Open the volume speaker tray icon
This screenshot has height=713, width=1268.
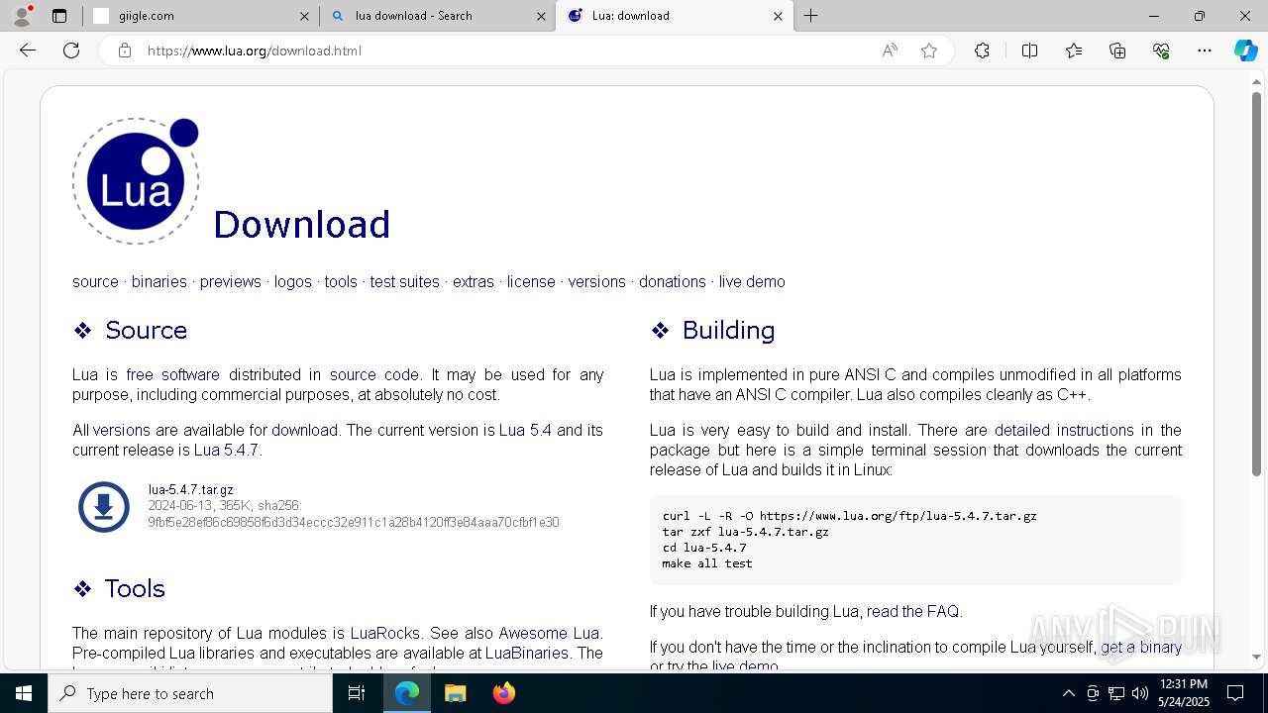[1139, 693]
